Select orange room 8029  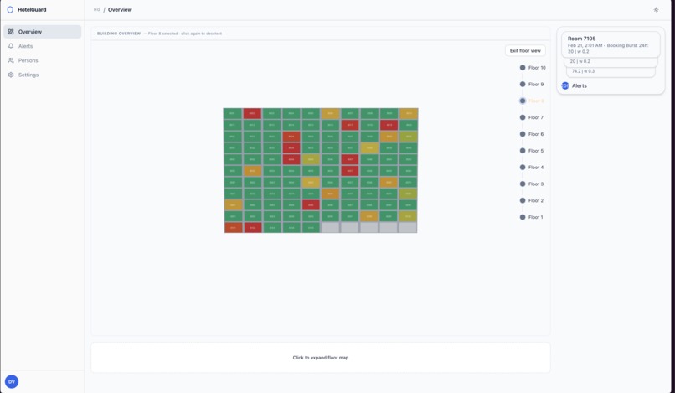[389, 137]
